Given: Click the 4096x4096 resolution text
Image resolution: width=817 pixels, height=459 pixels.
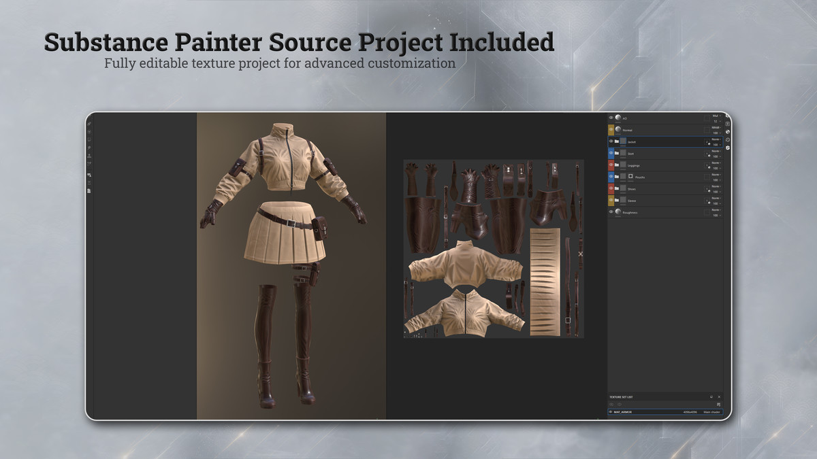Looking at the screenshot, I should coord(690,412).
